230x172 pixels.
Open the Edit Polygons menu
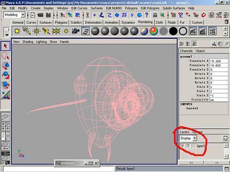click(150, 8)
